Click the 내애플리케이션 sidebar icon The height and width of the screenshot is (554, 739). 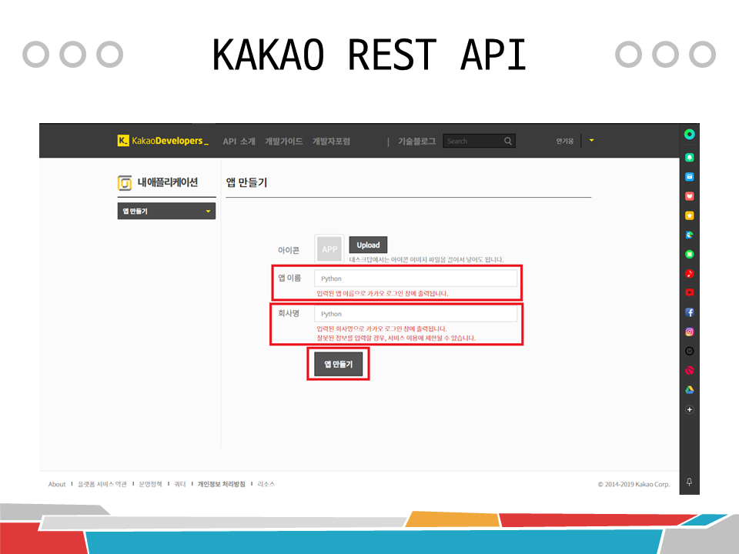click(x=125, y=183)
